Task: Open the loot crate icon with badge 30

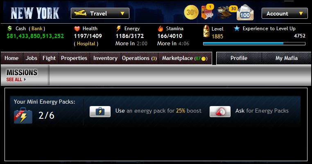Action: [226, 12]
